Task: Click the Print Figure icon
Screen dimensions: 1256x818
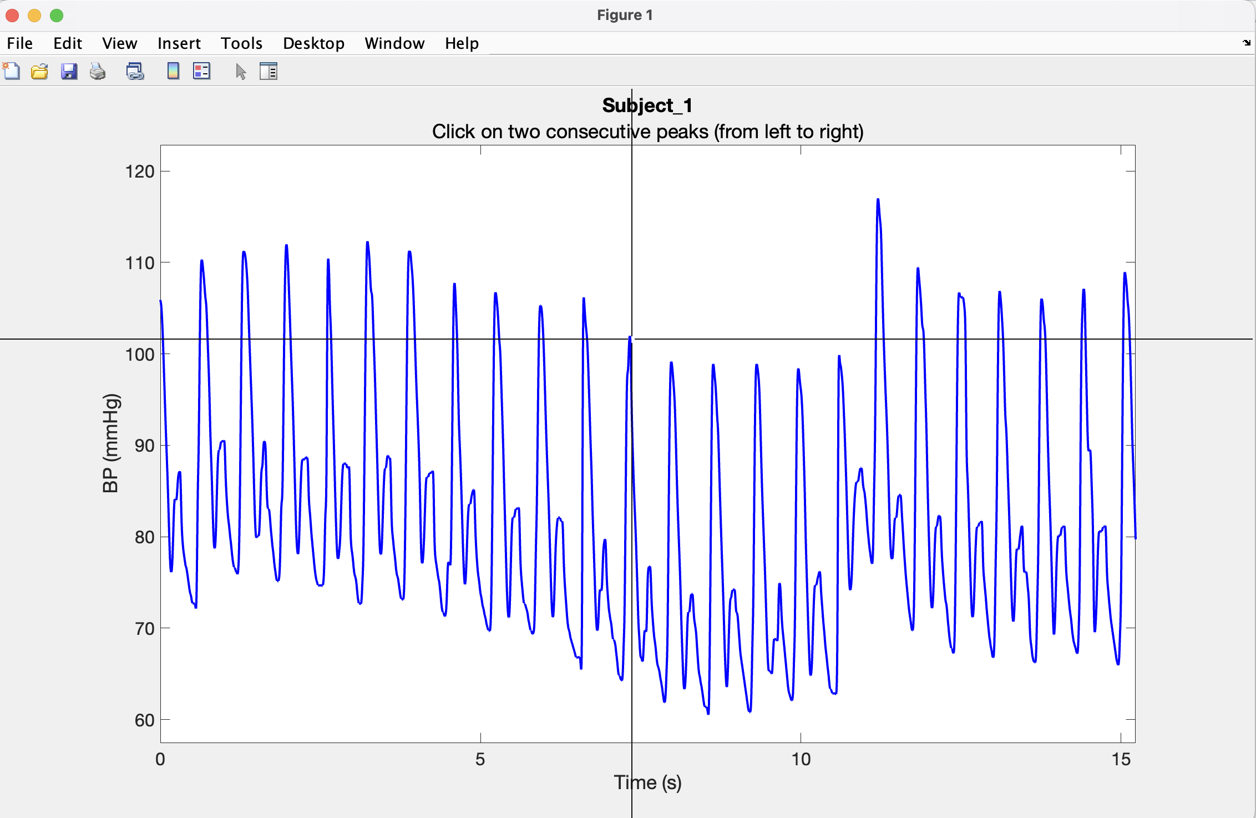Action: [98, 71]
